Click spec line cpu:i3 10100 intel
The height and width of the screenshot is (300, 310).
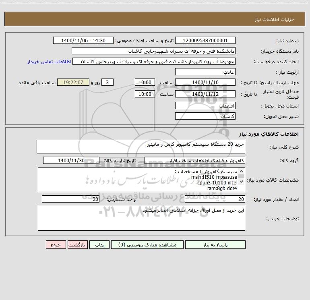click(217, 182)
